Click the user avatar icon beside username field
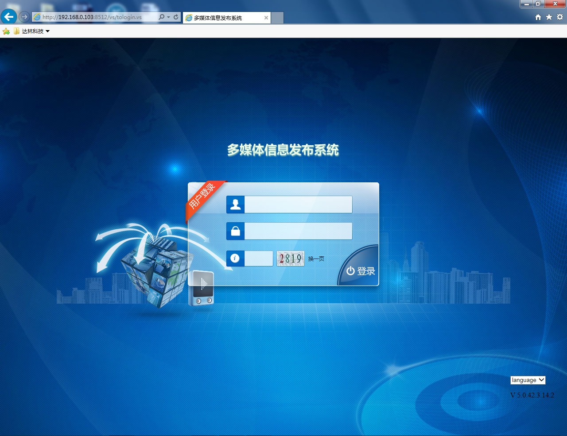This screenshot has width=567, height=436. [x=235, y=204]
